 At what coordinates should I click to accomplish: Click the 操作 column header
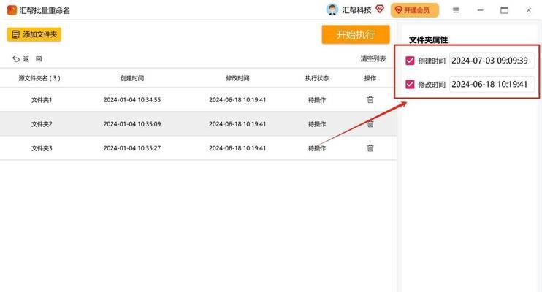point(370,78)
